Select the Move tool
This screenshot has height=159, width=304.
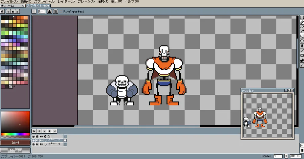pos(302,41)
